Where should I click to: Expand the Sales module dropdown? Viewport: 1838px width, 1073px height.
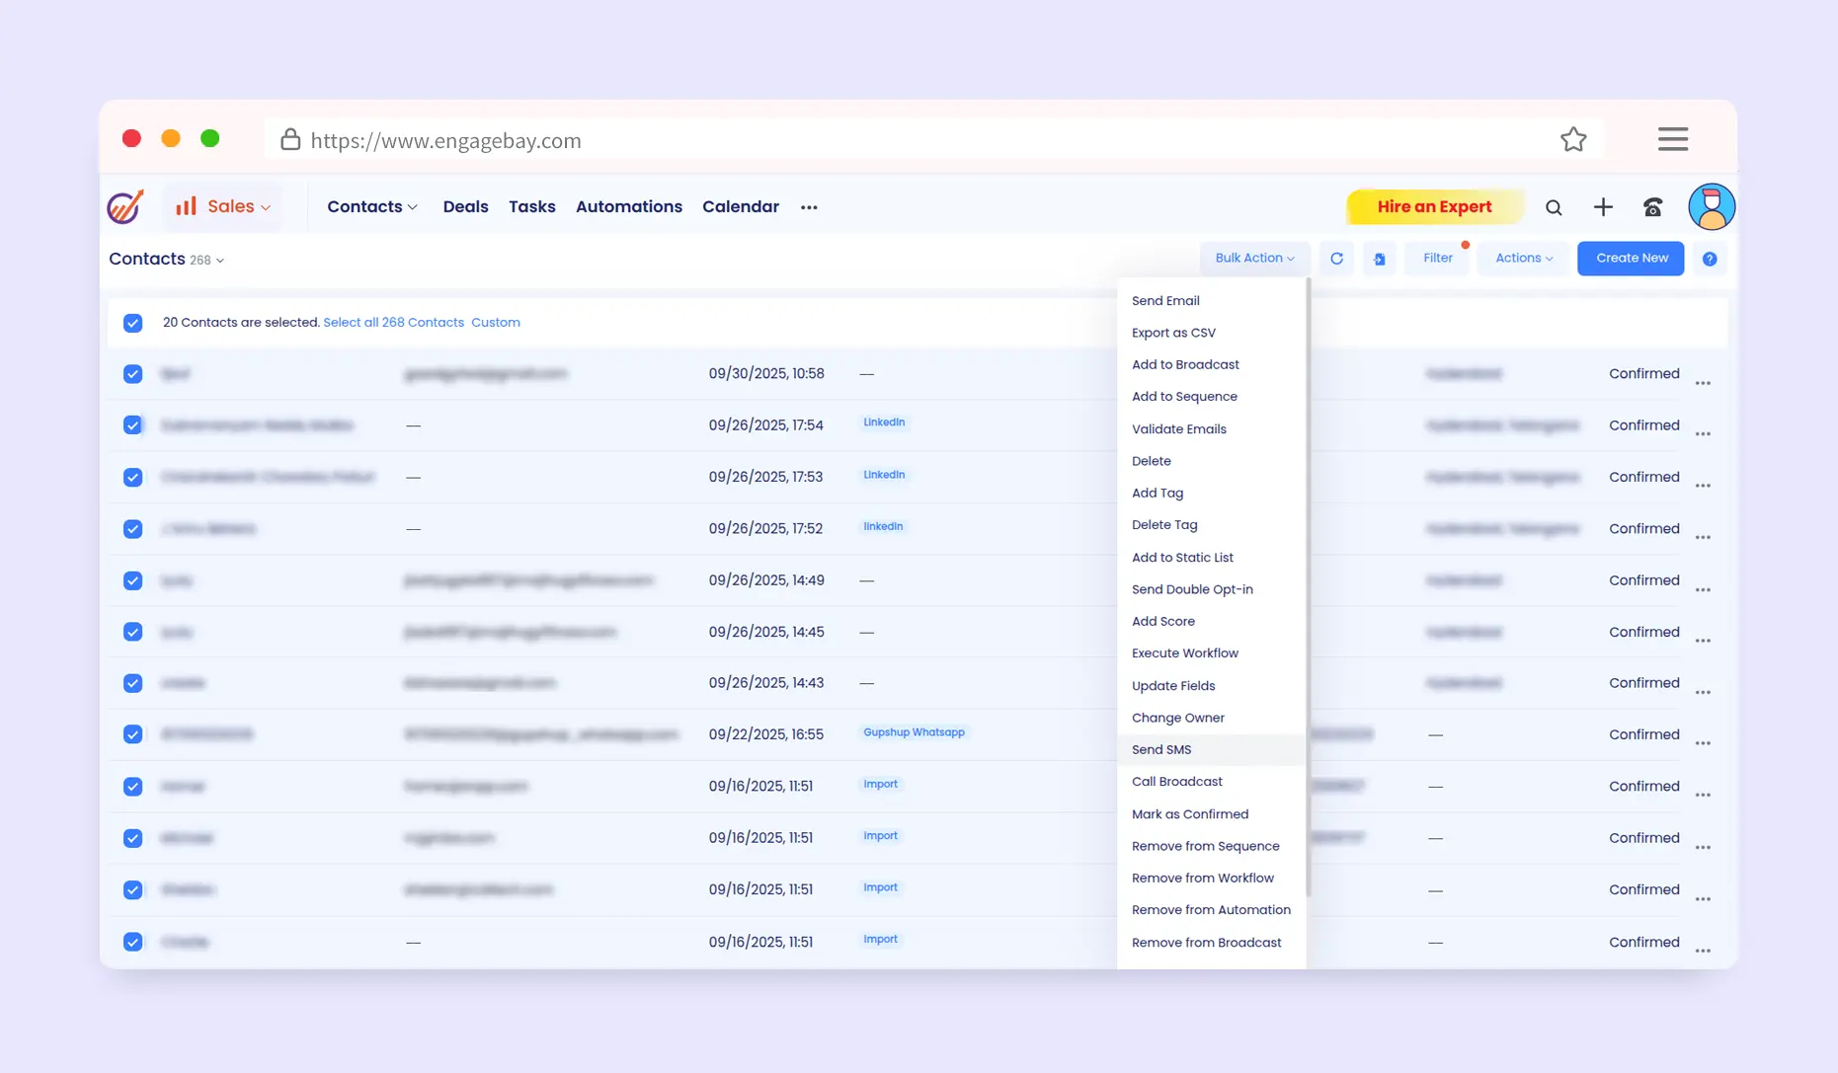[223, 207]
